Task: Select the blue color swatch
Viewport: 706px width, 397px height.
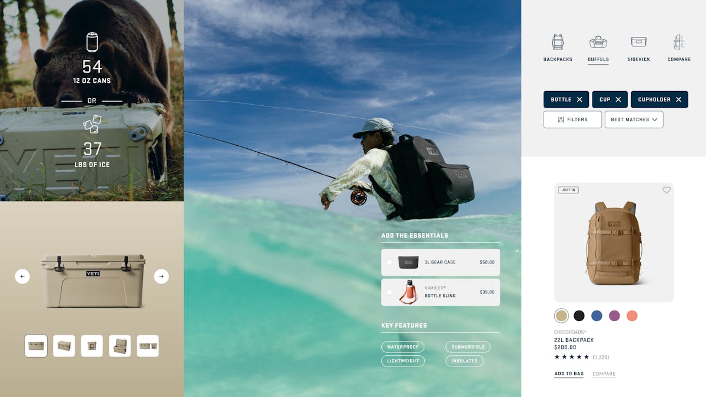Action: 597,316
